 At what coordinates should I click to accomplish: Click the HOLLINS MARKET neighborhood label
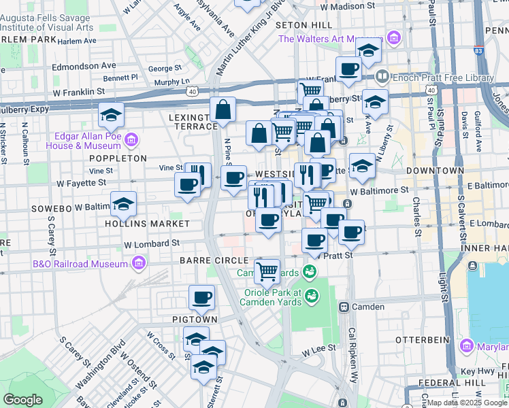pos(148,224)
